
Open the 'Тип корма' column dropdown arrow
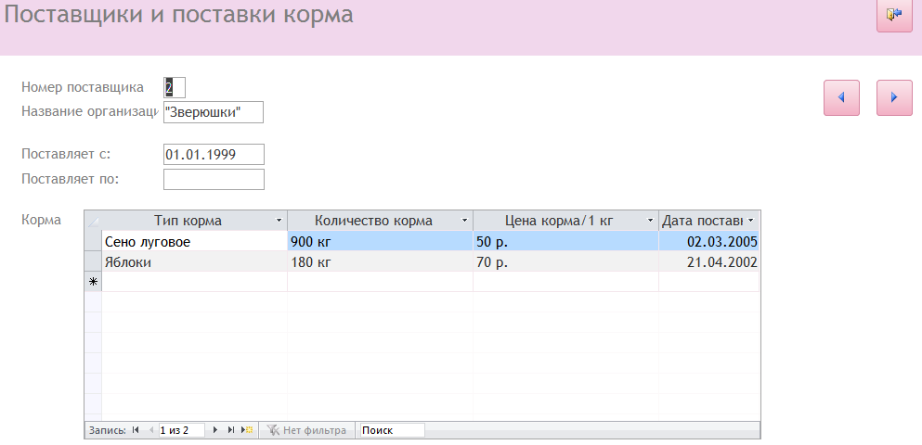(279, 221)
